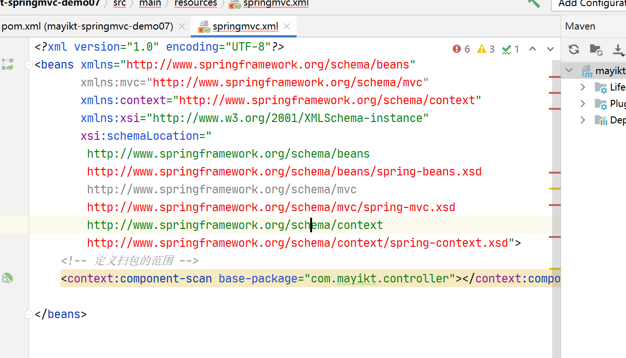Collapse the beans element using the gutter fold marker
The width and height of the screenshot is (626, 358).
(28, 64)
